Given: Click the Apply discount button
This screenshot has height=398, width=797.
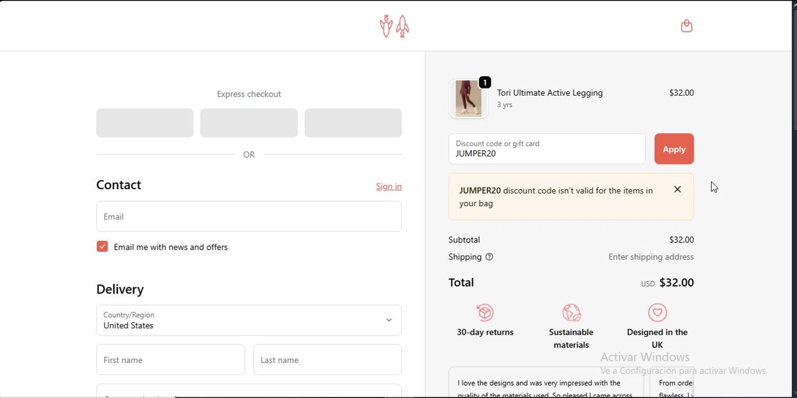Looking at the screenshot, I should pyautogui.click(x=674, y=149).
